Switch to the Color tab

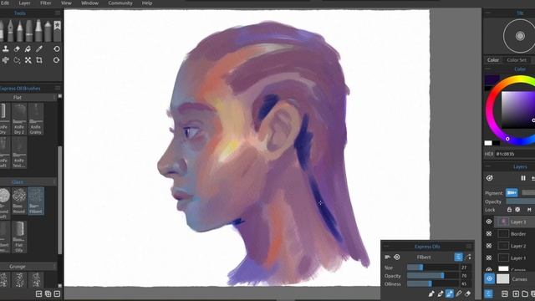point(492,60)
